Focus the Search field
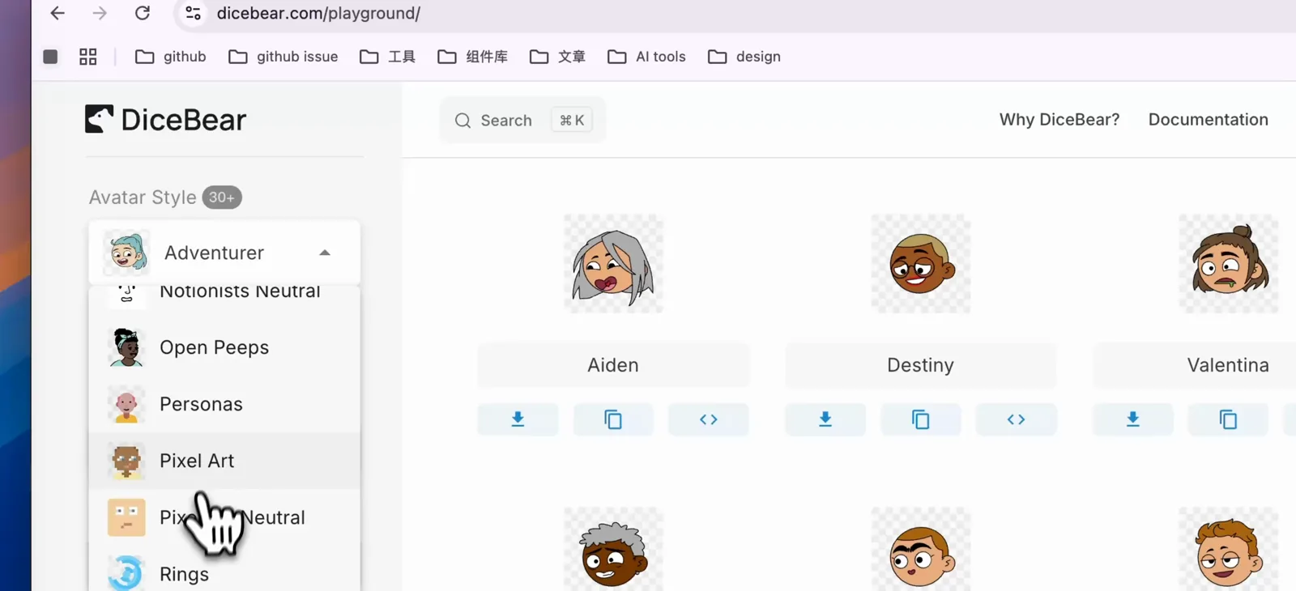The image size is (1296, 591). click(x=522, y=121)
